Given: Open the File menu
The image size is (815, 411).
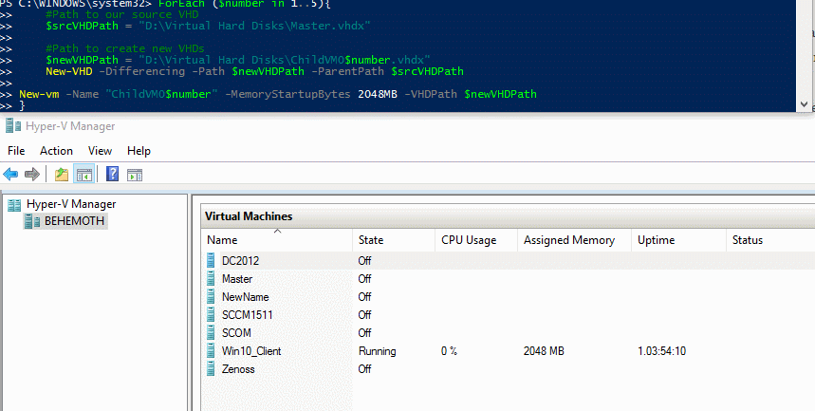Looking at the screenshot, I should [x=16, y=151].
